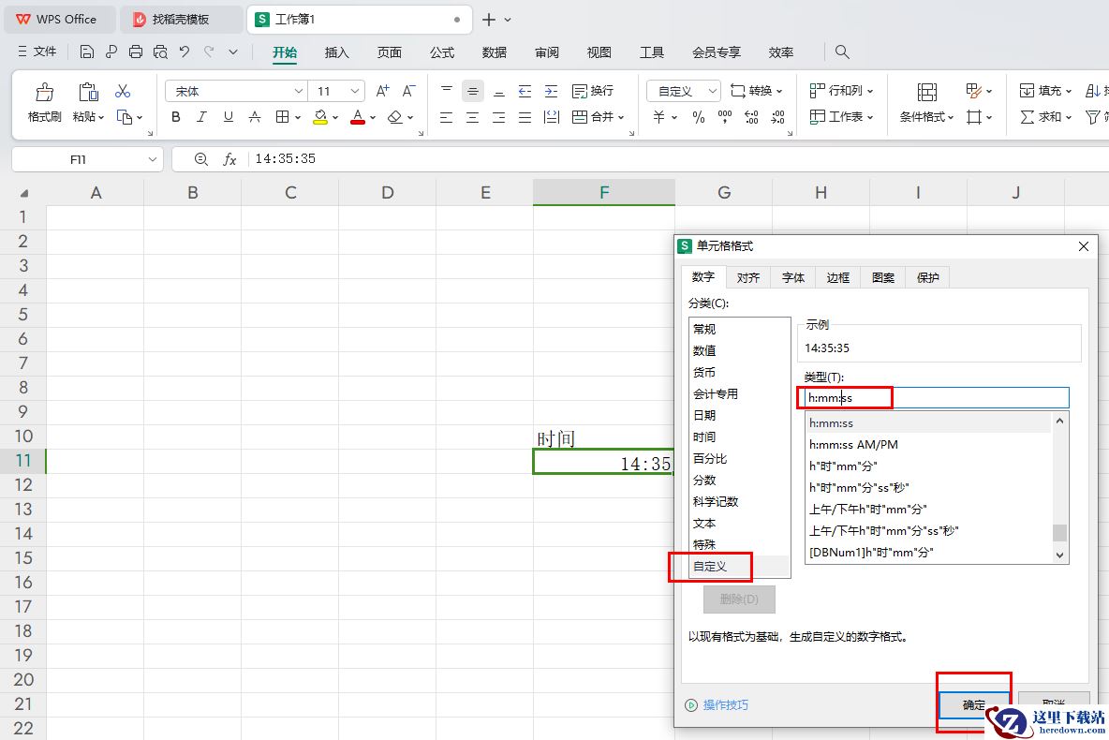Click the percent style icon
This screenshot has height=740, width=1109.
pos(699,117)
